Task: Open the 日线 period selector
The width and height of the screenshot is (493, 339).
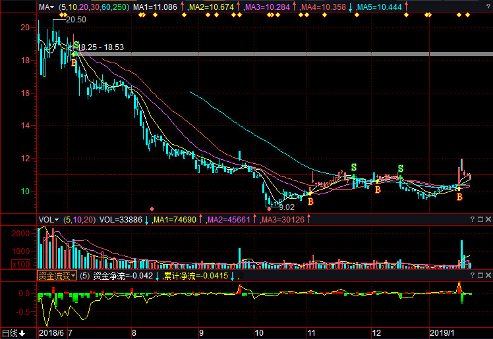Action: 13,333
